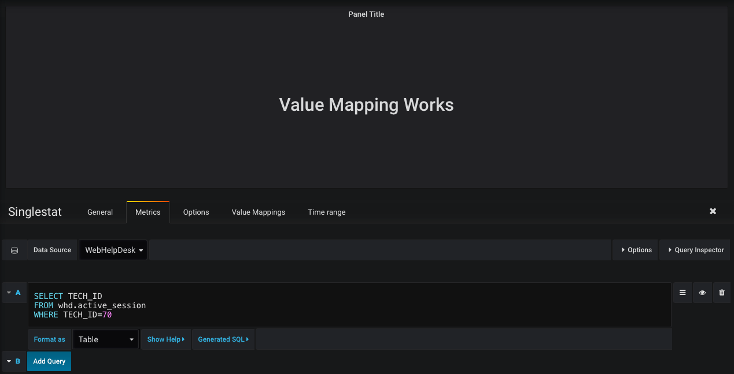Delete query A with the trash icon
Image resolution: width=734 pixels, height=374 pixels.
[721, 293]
